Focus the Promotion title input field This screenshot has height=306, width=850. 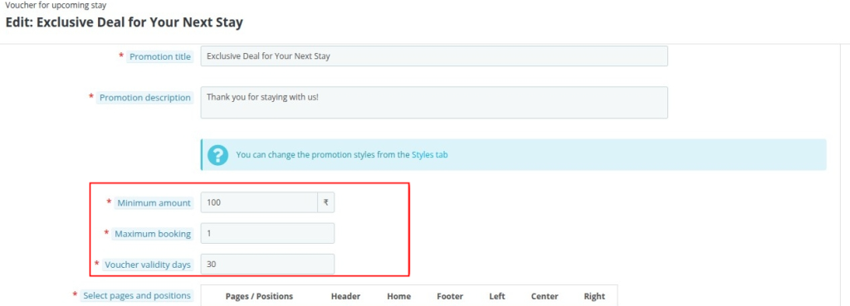(434, 56)
